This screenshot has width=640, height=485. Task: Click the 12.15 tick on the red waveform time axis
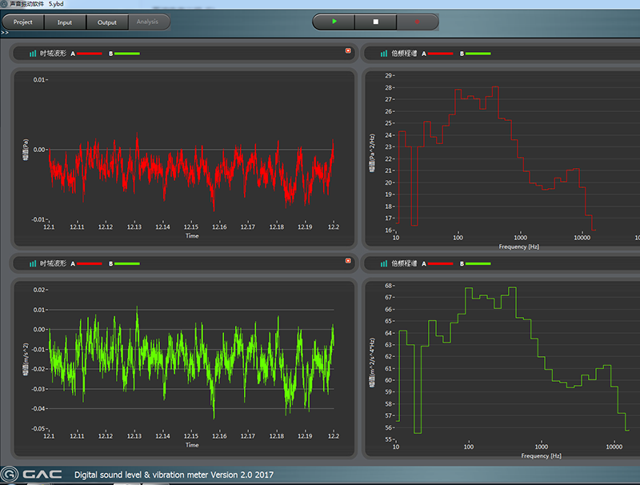(191, 227)
